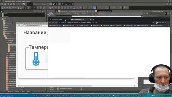Select the pointer selection tool in the toolbar
The image size is (172, 97).
coord(25,8)
